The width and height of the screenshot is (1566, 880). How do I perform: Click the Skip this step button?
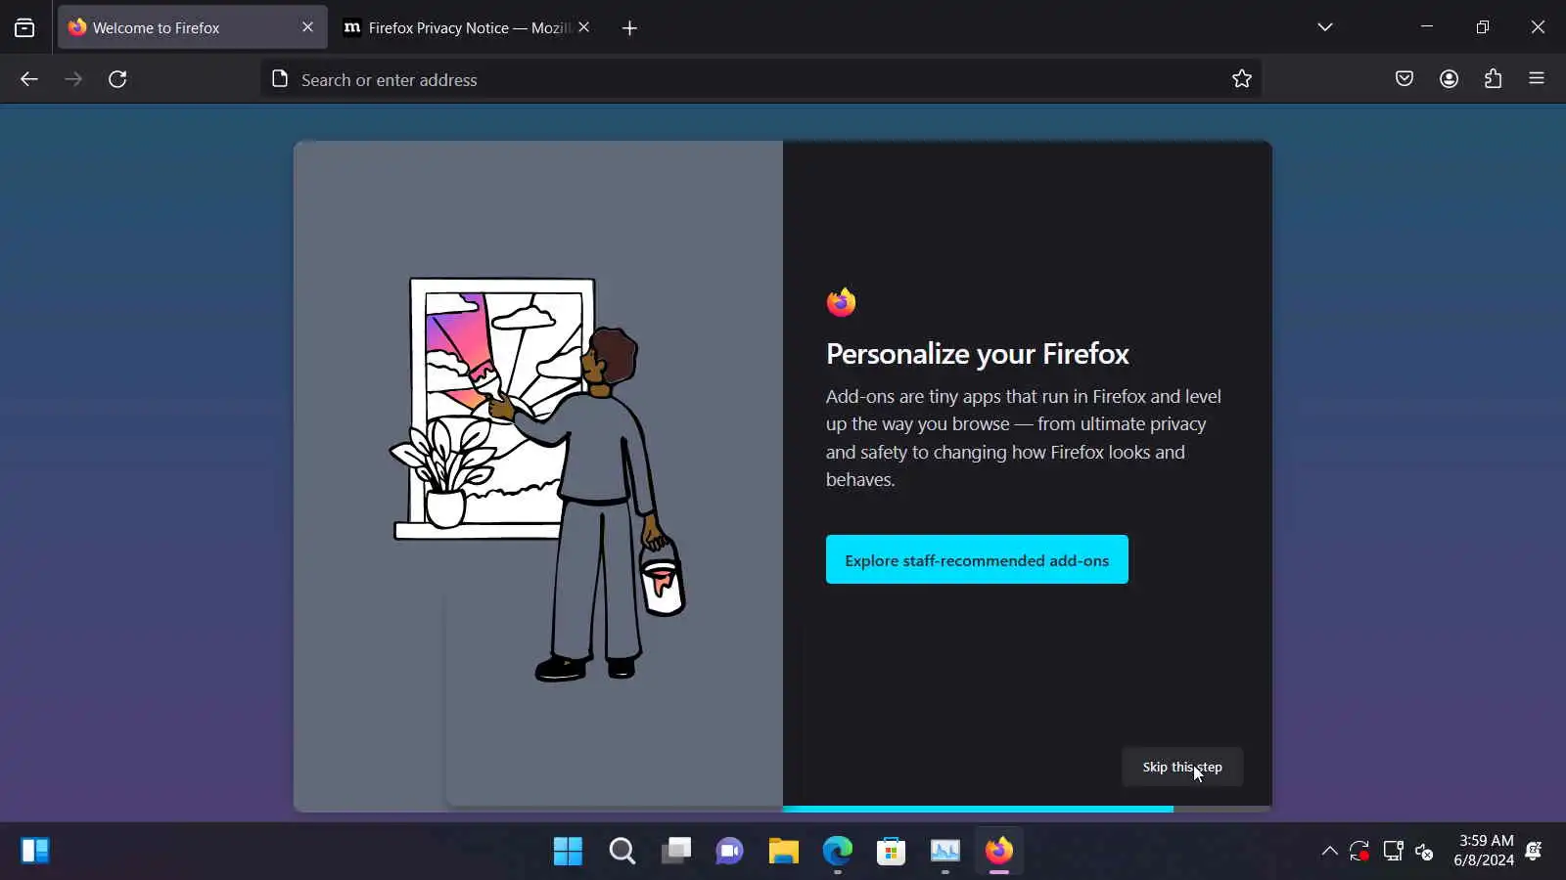click(x=1182, y=767)
